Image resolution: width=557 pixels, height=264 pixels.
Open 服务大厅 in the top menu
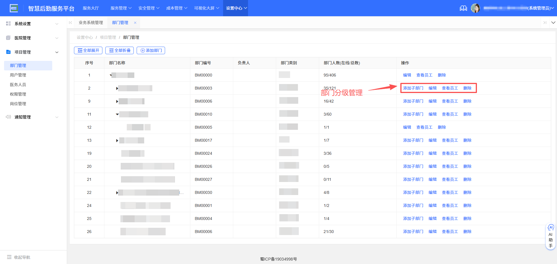91,8
